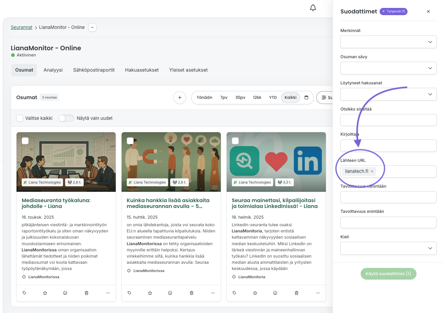Click Tyhjennä (1) clear filters button
Image resolution: width=443 pixels, height=313 pixels.
tap(393, 11)
